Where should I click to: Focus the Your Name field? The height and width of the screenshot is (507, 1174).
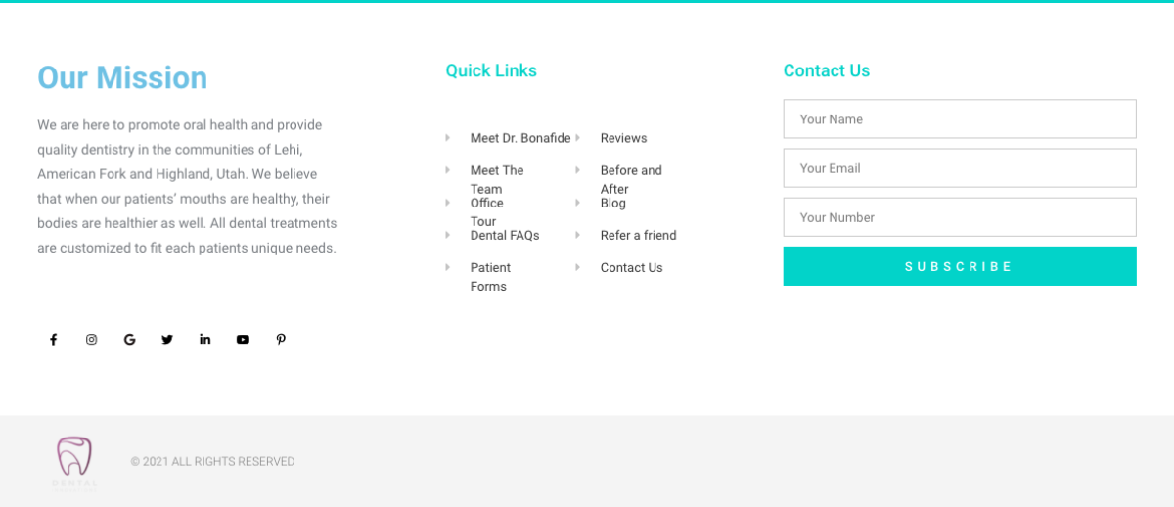(x=960, y=118)
